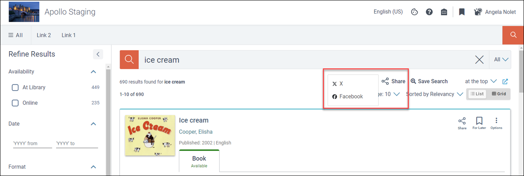524x176 pixels.
Task: Click For Later bookmark on Ice cream
Action: (x=479, y=123)
